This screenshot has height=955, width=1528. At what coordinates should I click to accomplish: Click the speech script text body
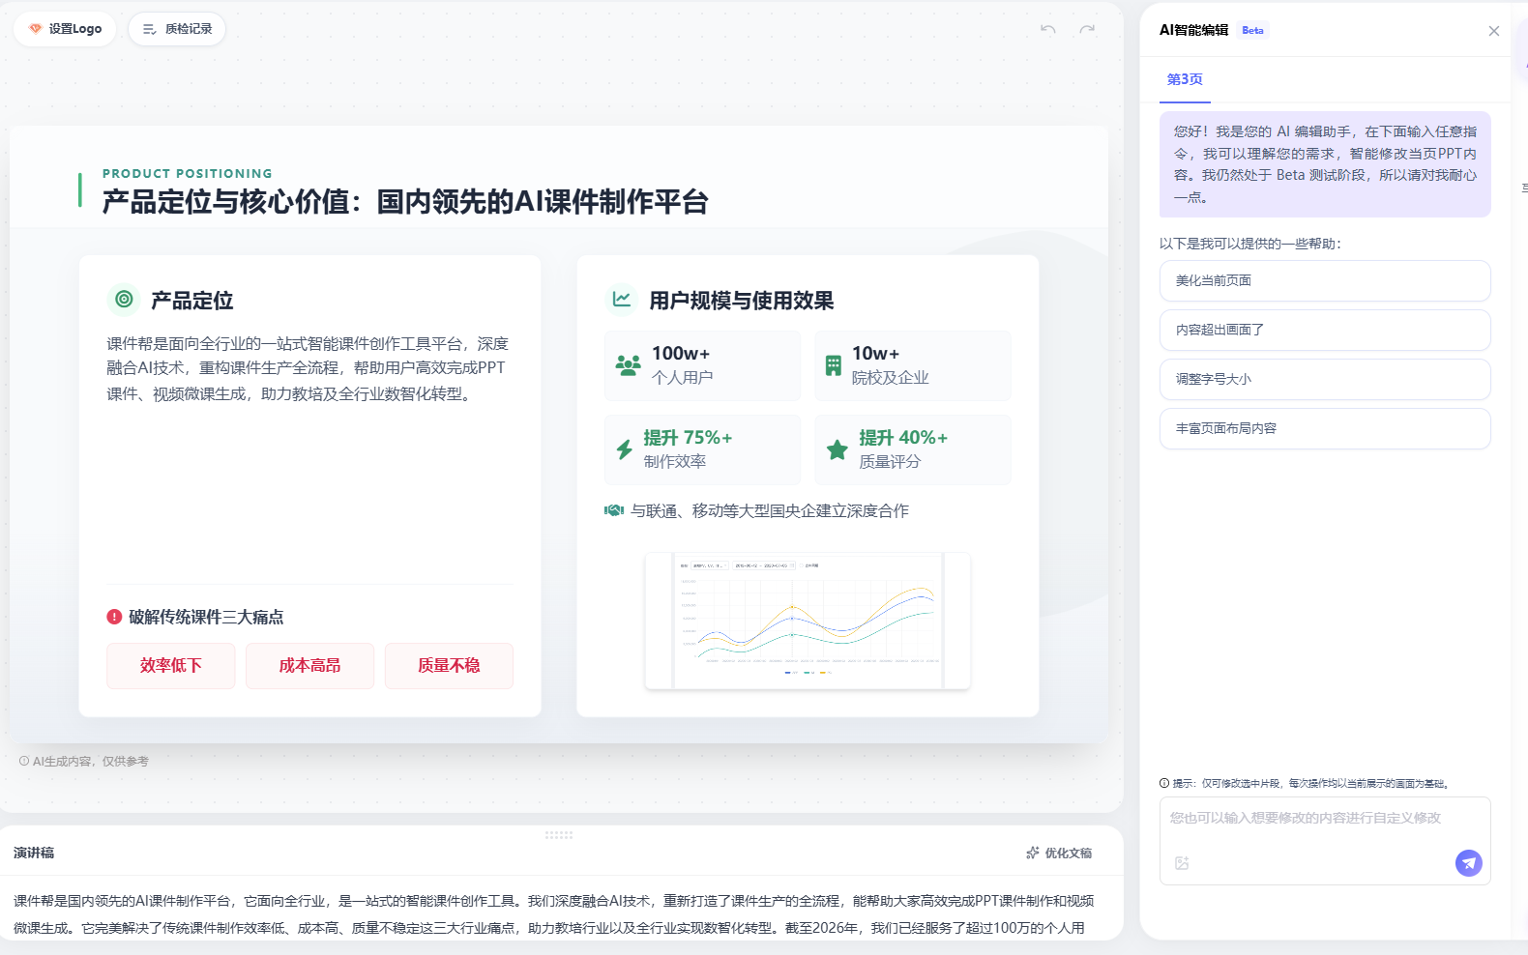point(553,914)
